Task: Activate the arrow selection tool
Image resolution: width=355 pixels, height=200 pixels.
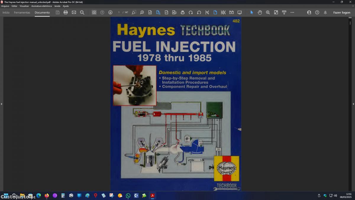Action: click(252, 12)
